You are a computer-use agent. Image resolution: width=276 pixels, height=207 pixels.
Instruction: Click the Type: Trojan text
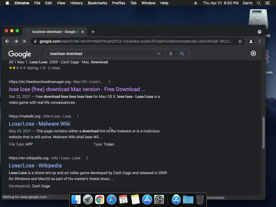click(104, 144)
